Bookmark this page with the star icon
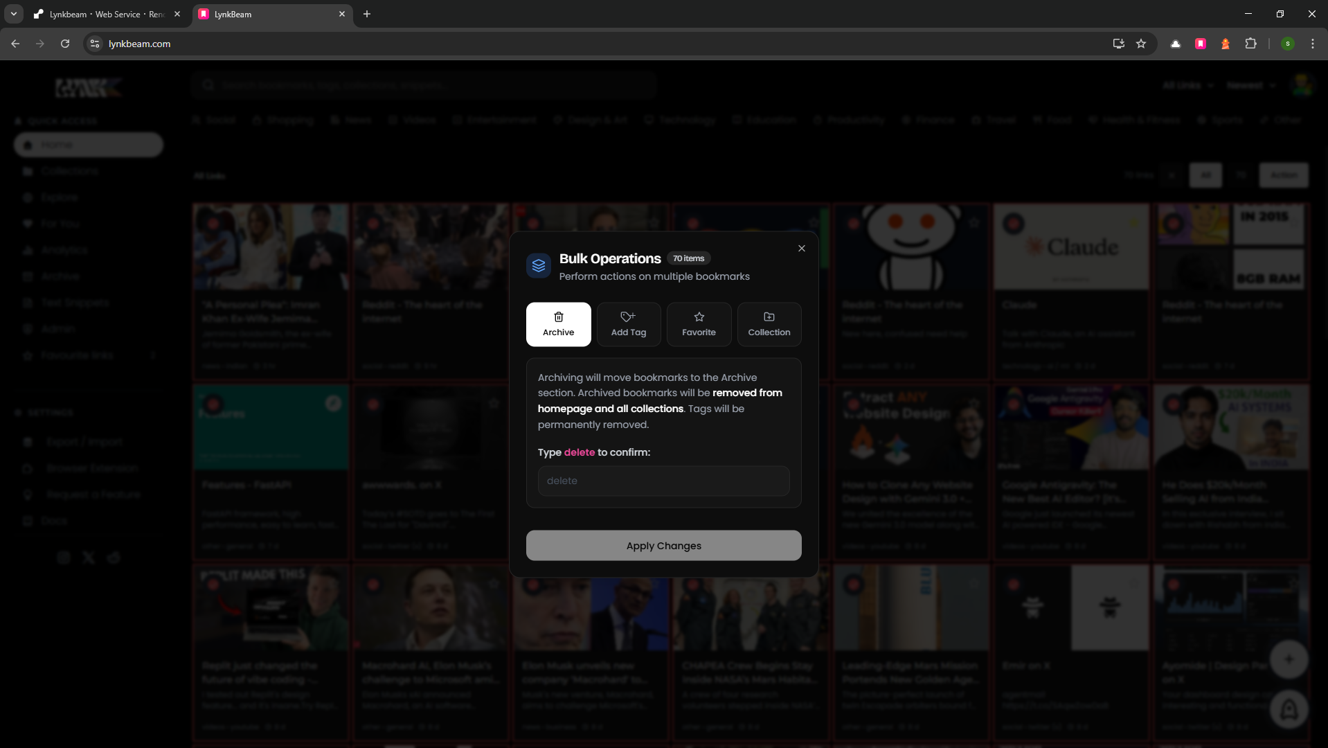Viewport: 1328px width, 748px height. tap(1141, 44)
